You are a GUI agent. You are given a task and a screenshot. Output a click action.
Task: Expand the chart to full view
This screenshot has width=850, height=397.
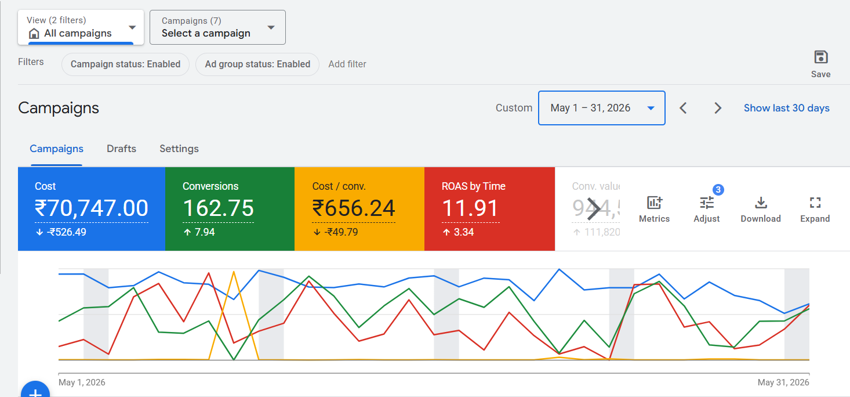815,210
